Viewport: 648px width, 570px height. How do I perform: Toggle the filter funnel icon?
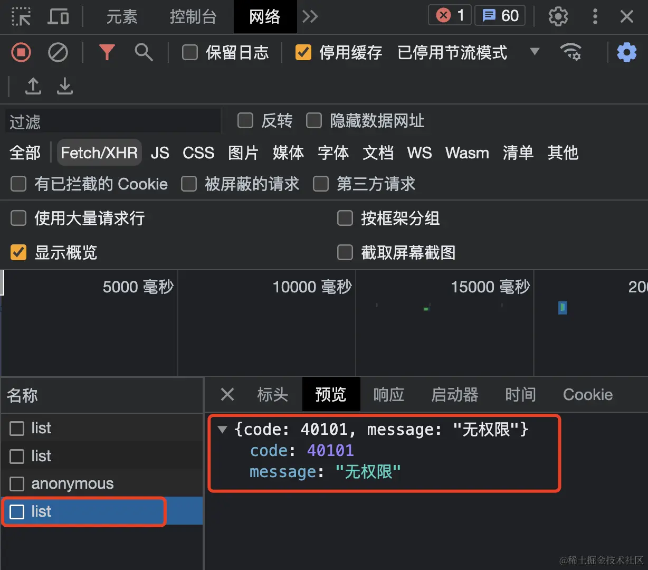107,52
